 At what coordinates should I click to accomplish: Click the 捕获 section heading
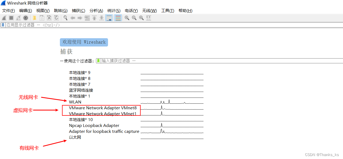coord(66,52)
